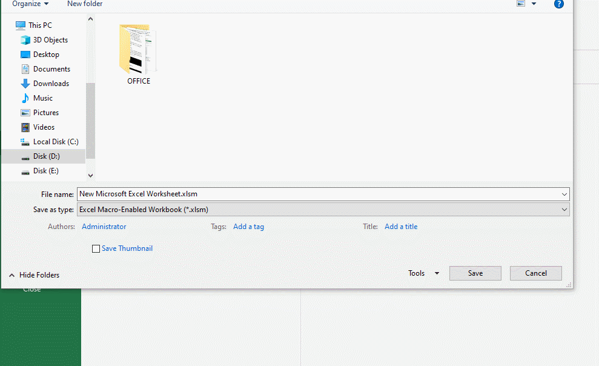Select the Downloads tree entry label

point(51,84)
